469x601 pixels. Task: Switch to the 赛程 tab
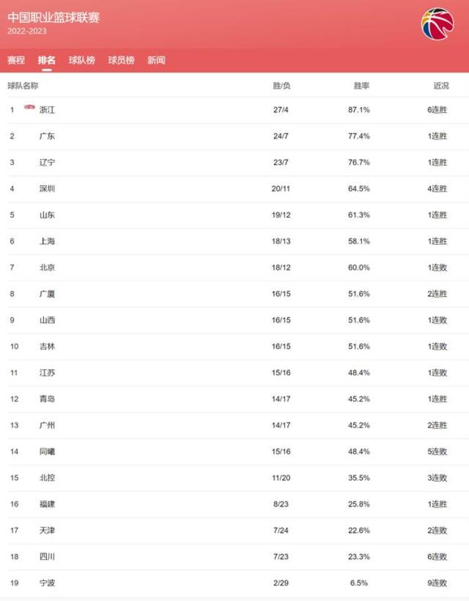[16, 60]
